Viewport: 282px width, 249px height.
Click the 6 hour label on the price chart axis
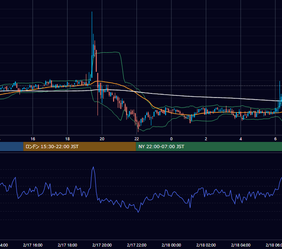[x=275, y=139]
